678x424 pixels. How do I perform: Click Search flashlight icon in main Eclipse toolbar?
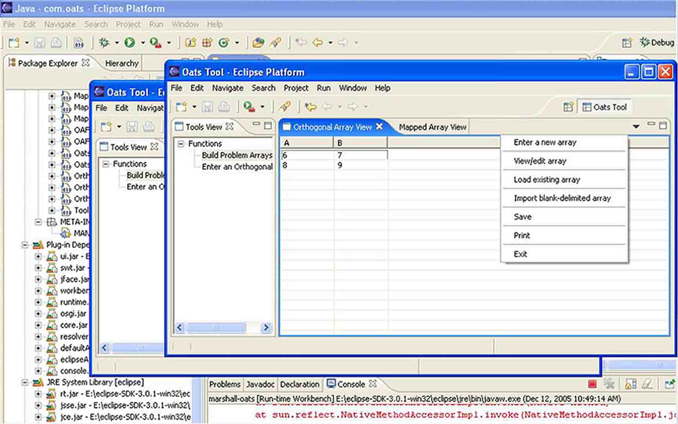coord(275,42)
